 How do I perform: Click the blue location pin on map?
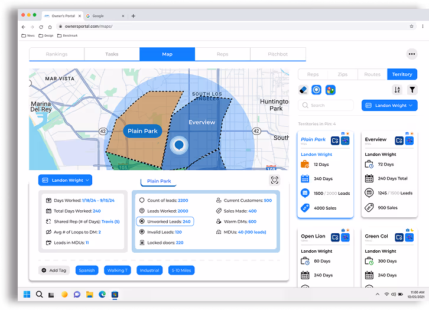[179, 145]
